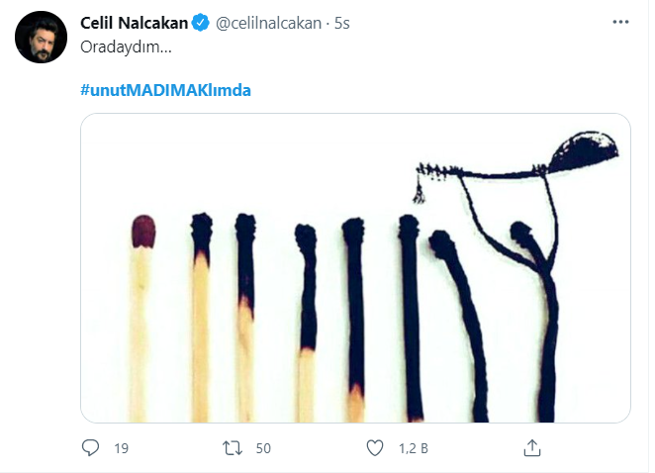Viewport: 655px width, 473px height.
Task: Click the blue verified badge
Action: click(199, 24)
